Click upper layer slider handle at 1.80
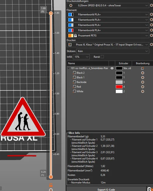153x191 pixels. click(x=51, y=13)
